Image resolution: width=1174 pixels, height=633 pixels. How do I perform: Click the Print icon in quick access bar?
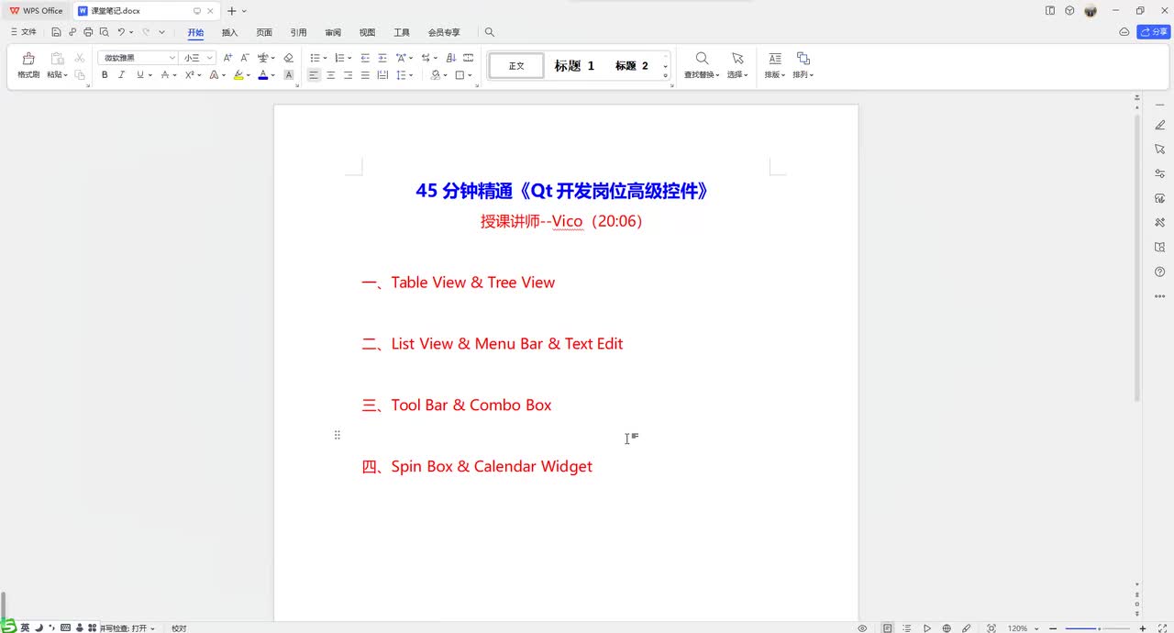88,32
